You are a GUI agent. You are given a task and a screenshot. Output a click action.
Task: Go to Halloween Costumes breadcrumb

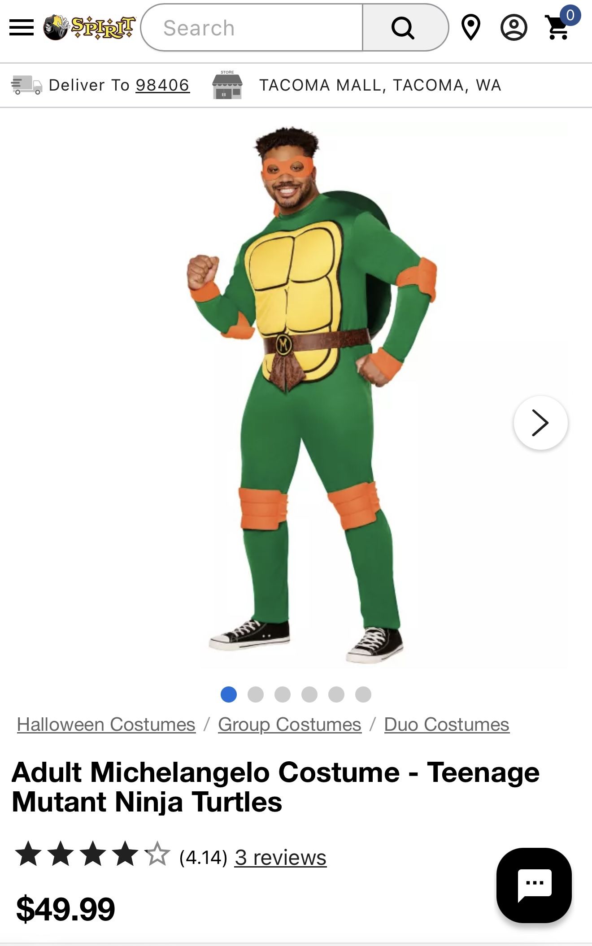coord(106,725)
